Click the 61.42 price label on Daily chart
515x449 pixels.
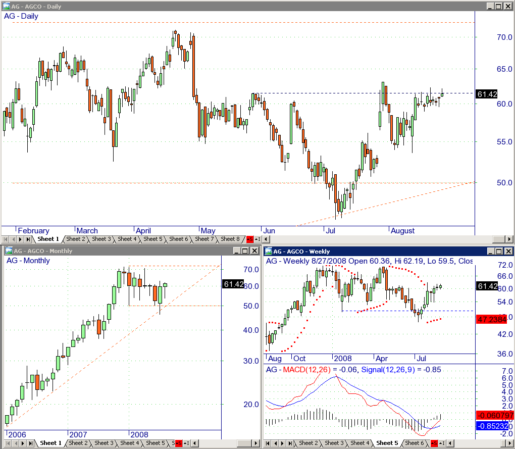click(487, 94)
